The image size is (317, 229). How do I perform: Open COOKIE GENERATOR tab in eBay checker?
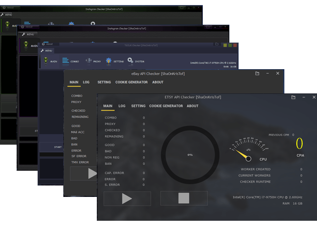pyautogui.click(x=132, y=82)
